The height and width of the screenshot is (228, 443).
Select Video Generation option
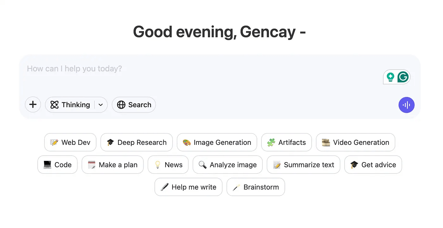(x=356, y=142)
